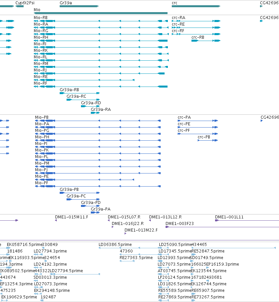
Task: Click Mio-PF protein label
Action: (x=42, y=183)
